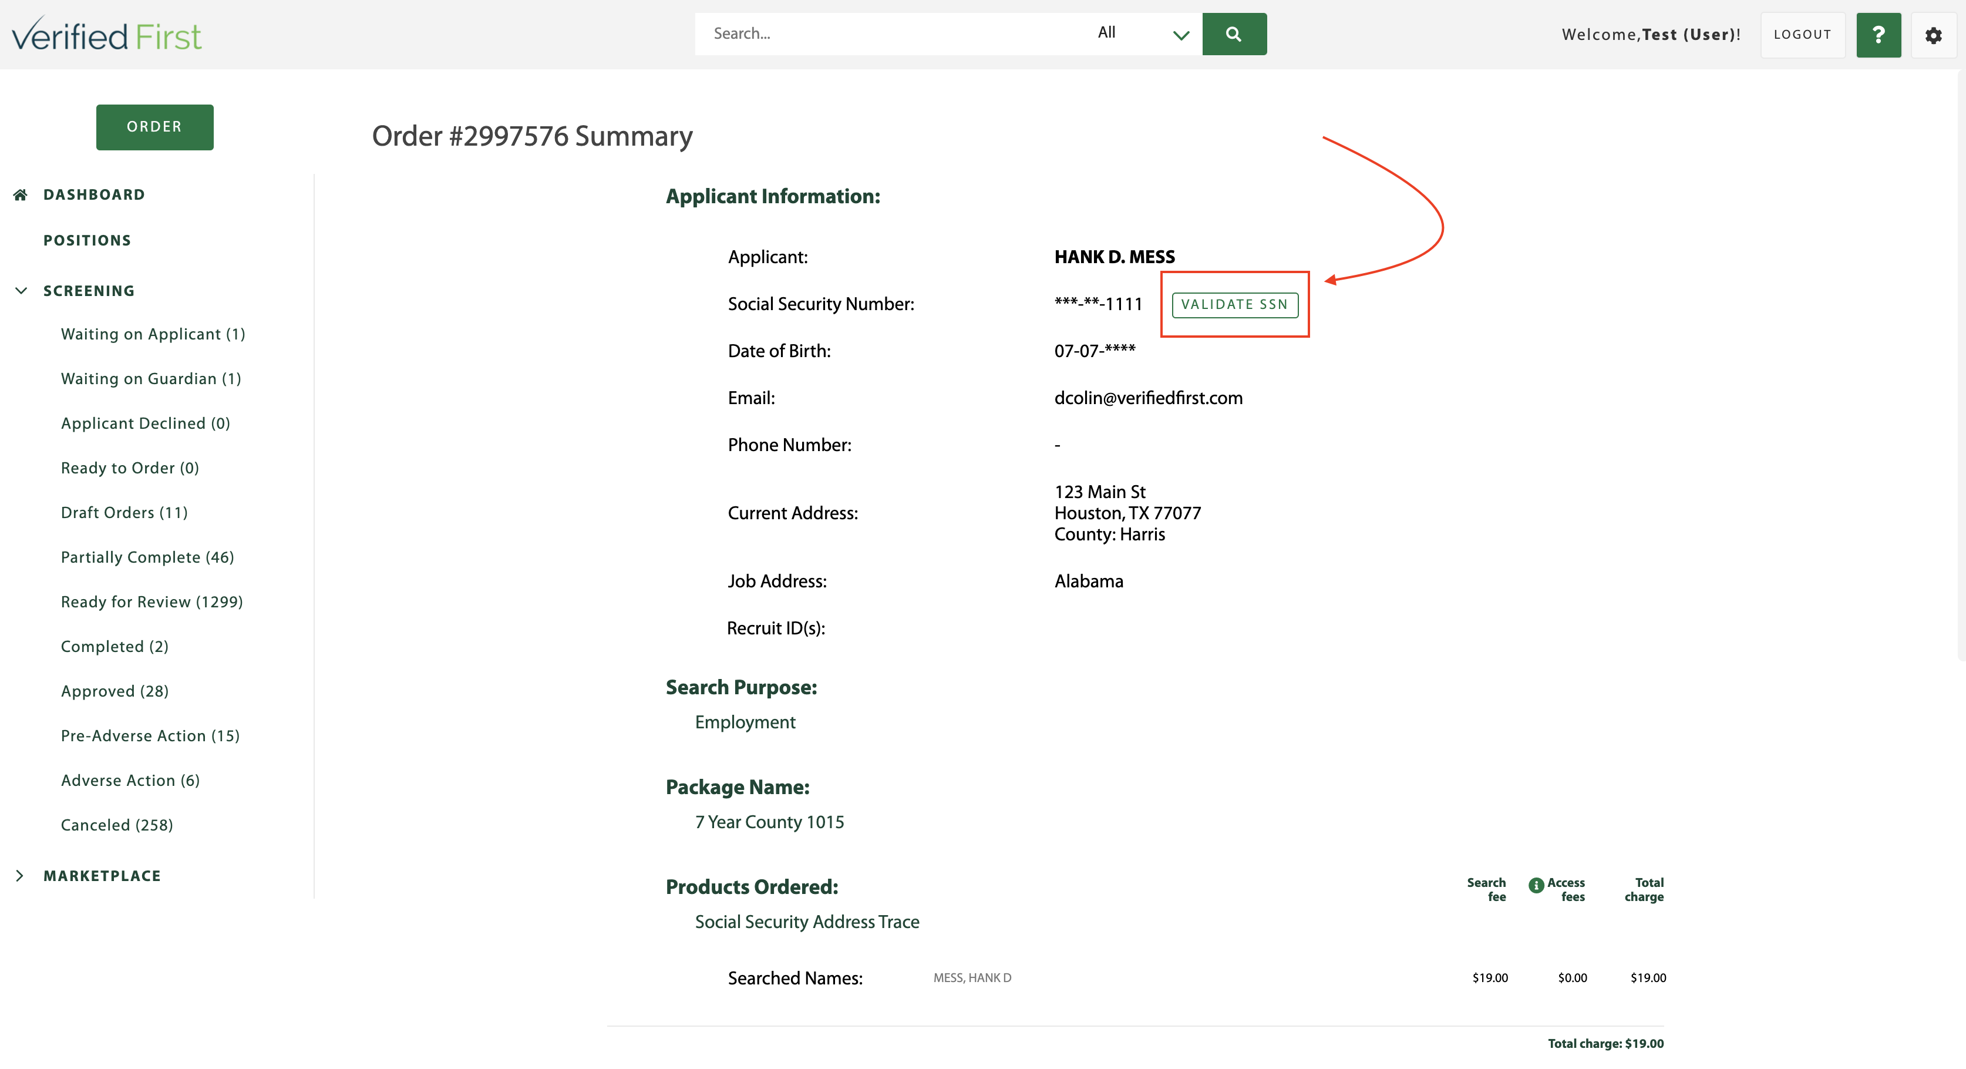
Task: Go to DASHBOARD in the sidebar
Action: [94, 195]
